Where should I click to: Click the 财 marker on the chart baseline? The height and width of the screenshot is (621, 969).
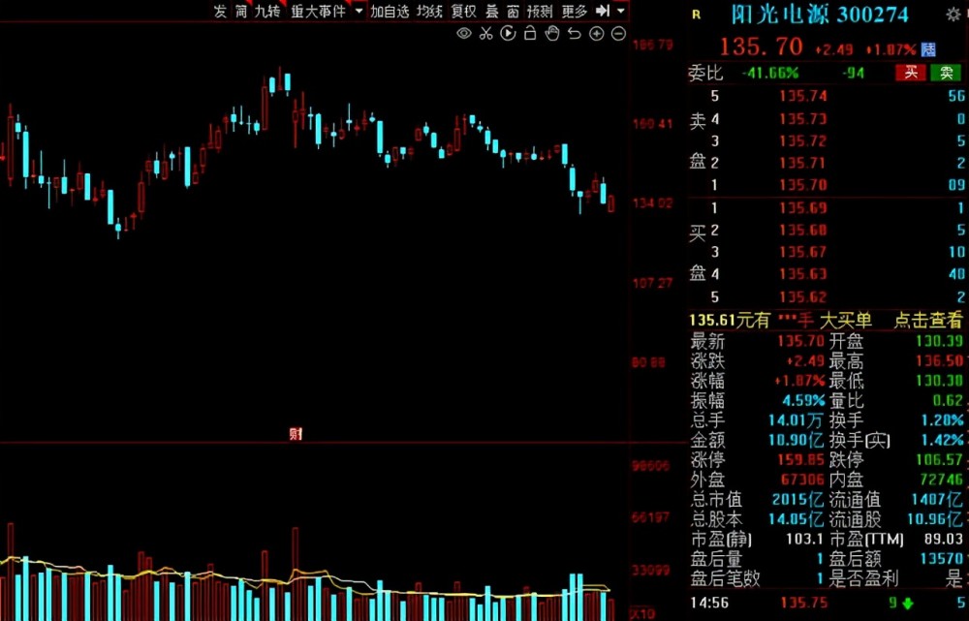click(296, 434)
